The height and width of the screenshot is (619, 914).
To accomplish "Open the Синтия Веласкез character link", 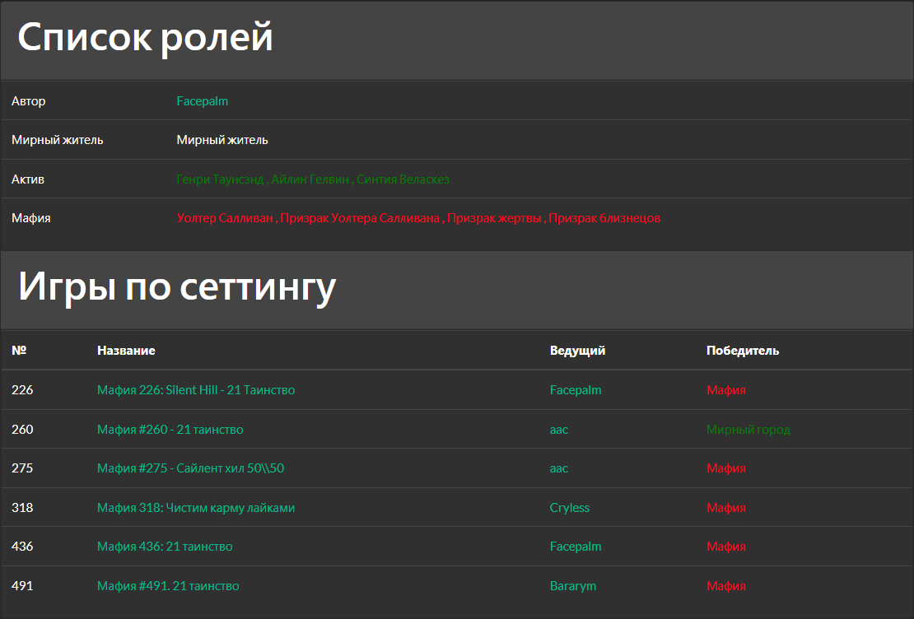I will [x=403, y=179].
